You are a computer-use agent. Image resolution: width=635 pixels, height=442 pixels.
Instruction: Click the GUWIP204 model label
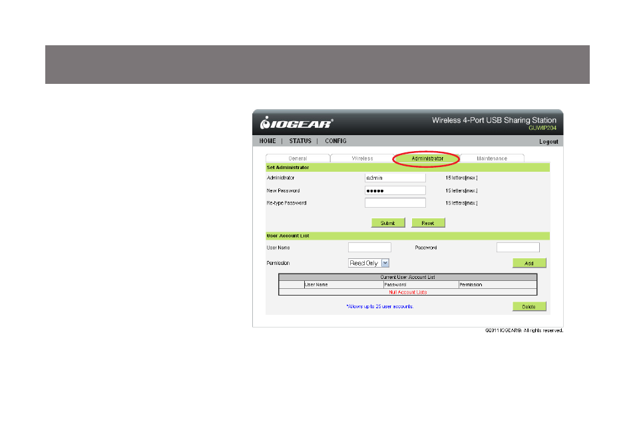pos(542,128)
